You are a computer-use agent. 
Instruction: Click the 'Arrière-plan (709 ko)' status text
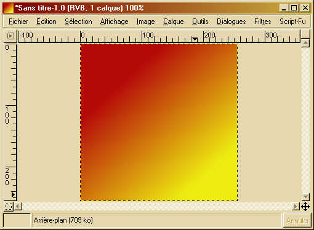63,220
